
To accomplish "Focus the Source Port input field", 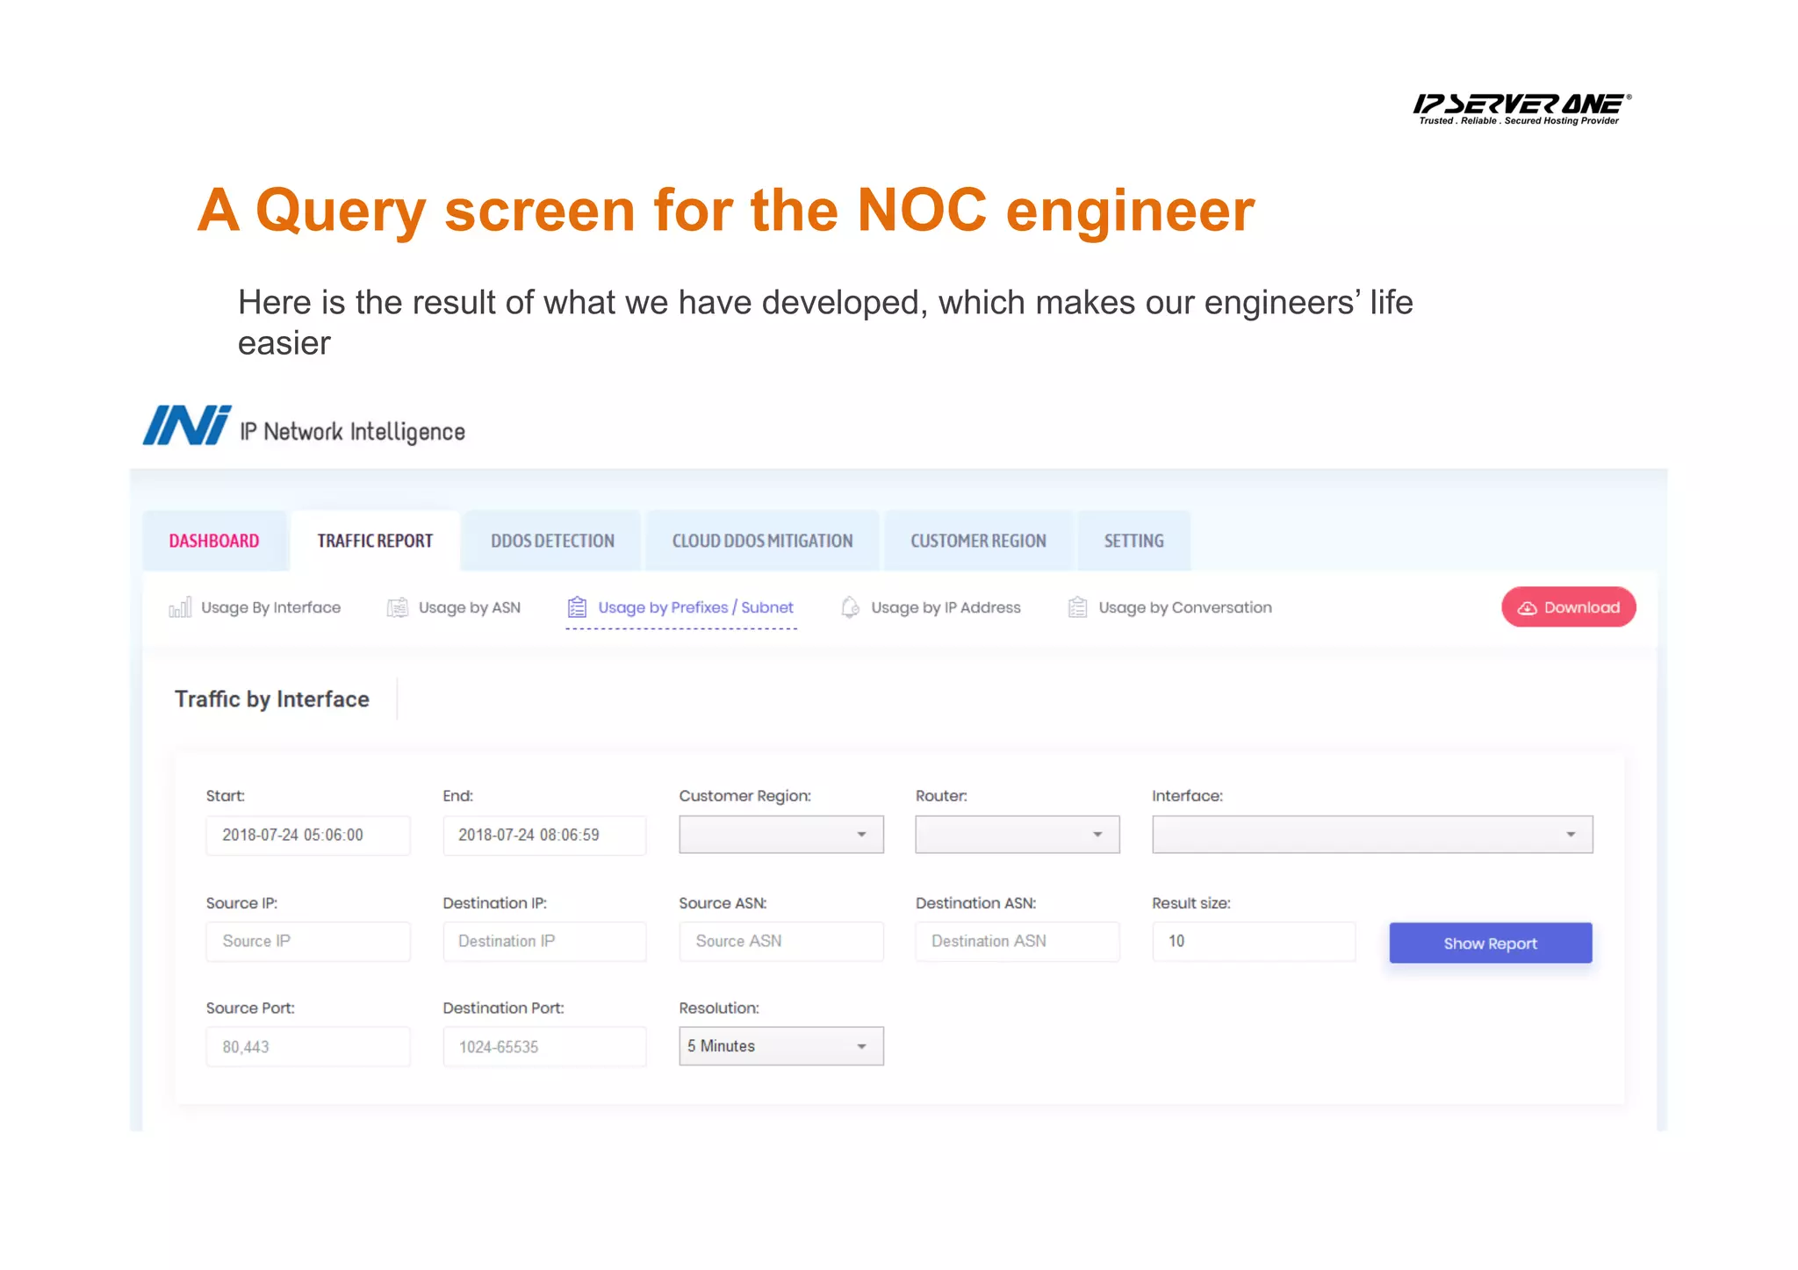I will 308,1046.
